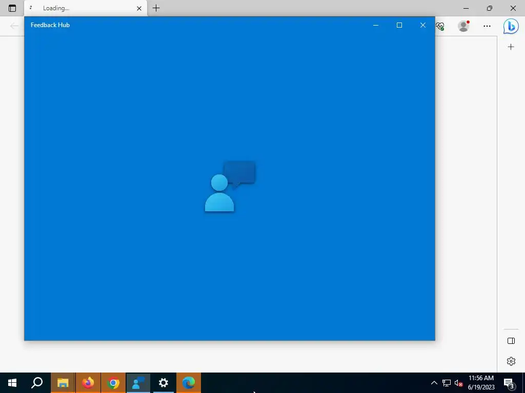
Task: Open Browser essentials heart icon in Edge
Action: click(440, 26)
